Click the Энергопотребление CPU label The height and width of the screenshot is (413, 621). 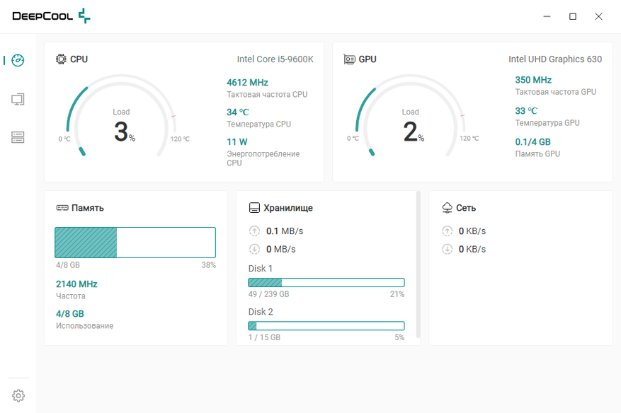point(263,158)
